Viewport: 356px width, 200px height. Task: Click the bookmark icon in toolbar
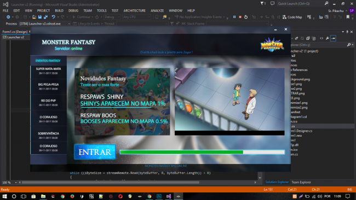[x=348, y=17]
